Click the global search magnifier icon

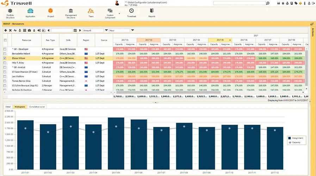[x=268, y=3]
